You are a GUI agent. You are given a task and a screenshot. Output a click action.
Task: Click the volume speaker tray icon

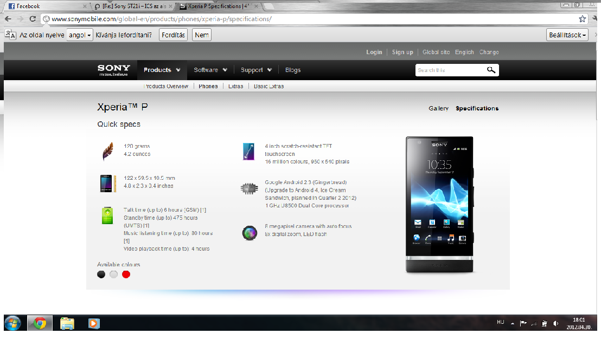[x=556, y=324]
